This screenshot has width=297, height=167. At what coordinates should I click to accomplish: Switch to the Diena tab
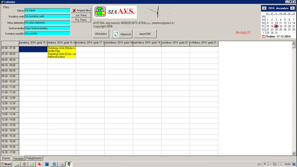[6, 158]
